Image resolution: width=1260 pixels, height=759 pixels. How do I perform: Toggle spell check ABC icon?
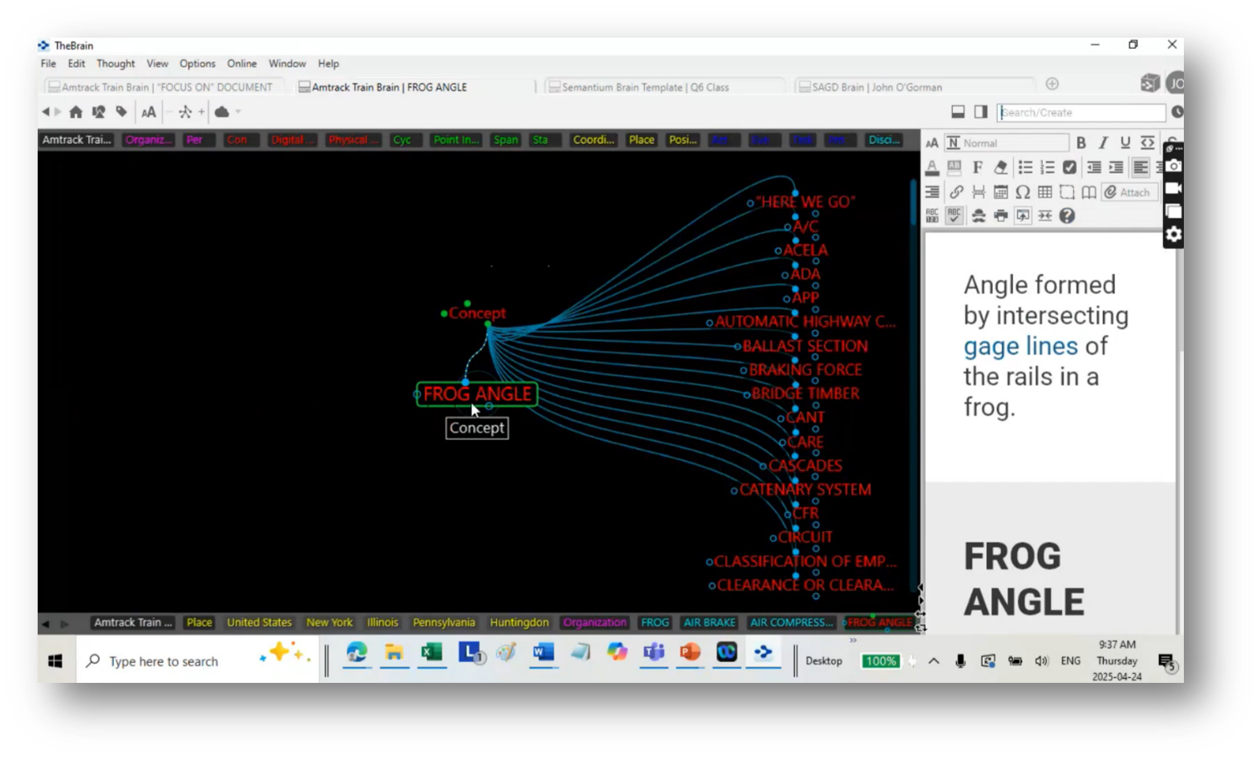pos(954,216)
